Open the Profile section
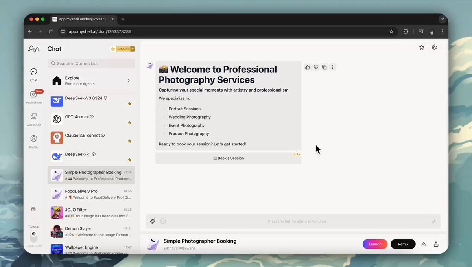The image size is (472, 267). 34,141
